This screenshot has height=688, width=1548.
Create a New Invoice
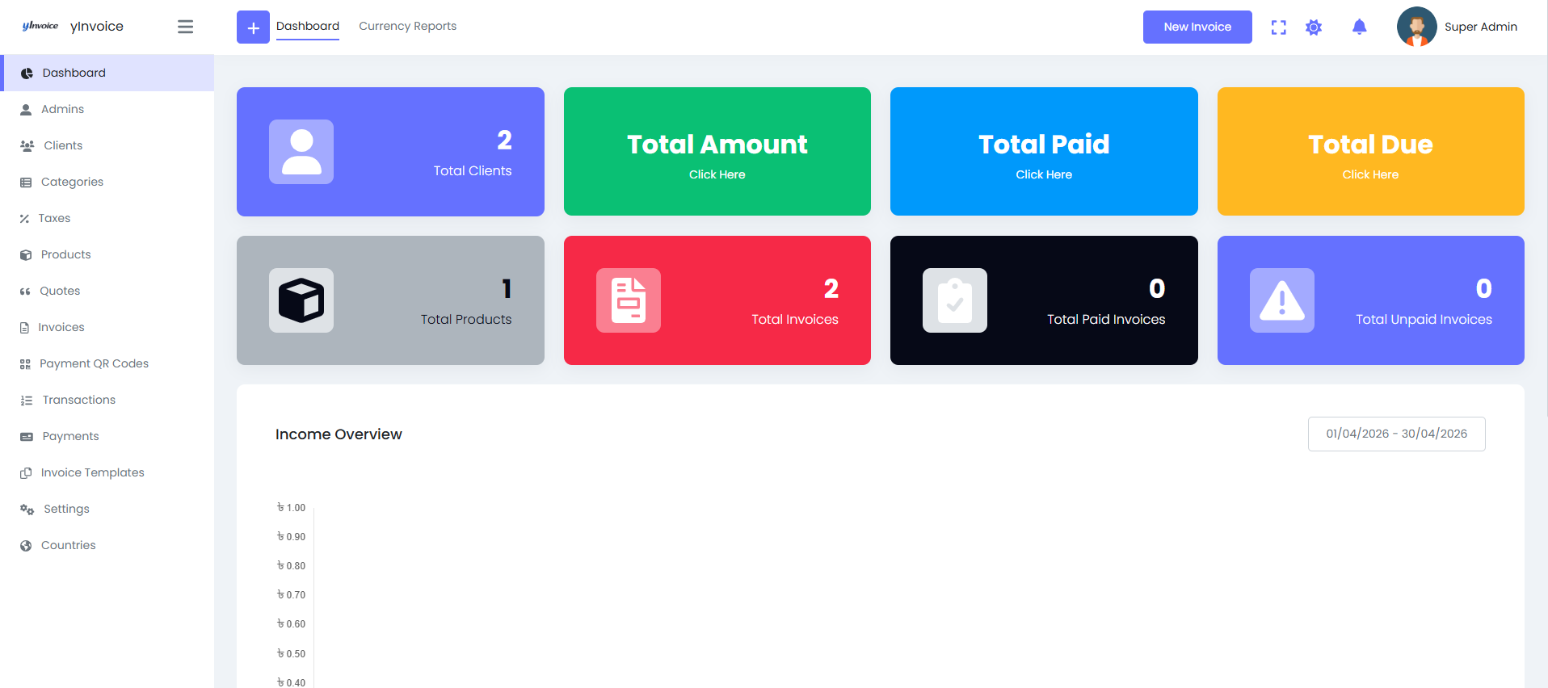(x=1197, y=27)
